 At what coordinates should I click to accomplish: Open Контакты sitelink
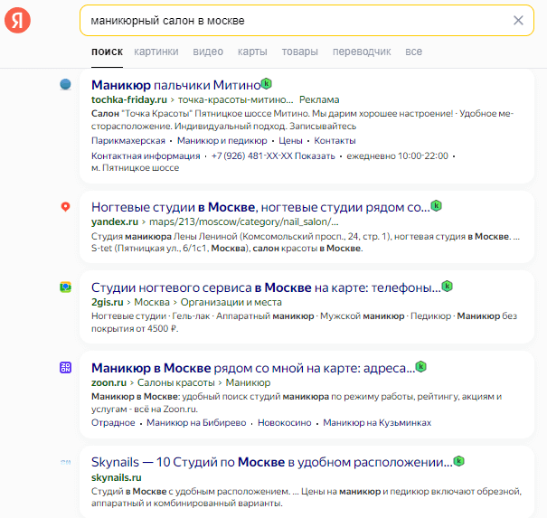[335, 141]
